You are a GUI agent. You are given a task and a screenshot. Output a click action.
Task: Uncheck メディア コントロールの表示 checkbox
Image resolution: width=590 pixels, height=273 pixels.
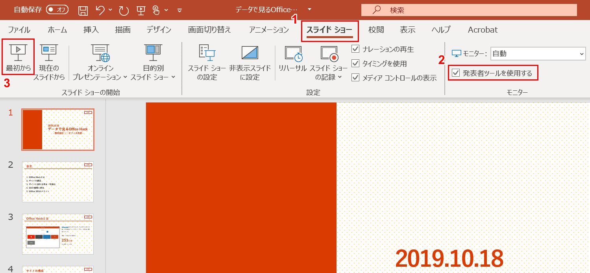pos(356,77)
